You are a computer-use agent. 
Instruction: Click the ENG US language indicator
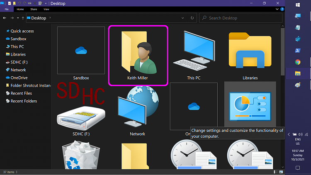coord(298,141)
